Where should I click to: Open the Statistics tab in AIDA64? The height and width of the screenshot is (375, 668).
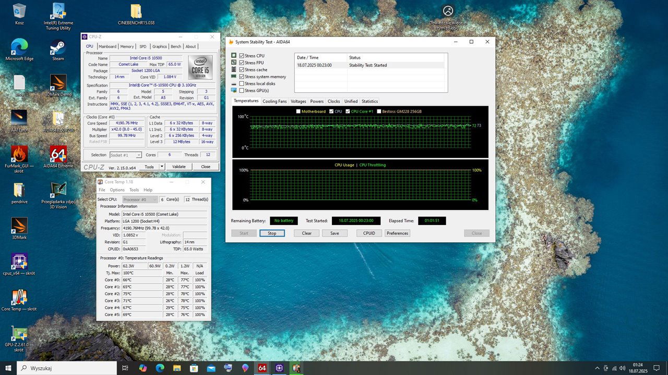coord(369,102)
